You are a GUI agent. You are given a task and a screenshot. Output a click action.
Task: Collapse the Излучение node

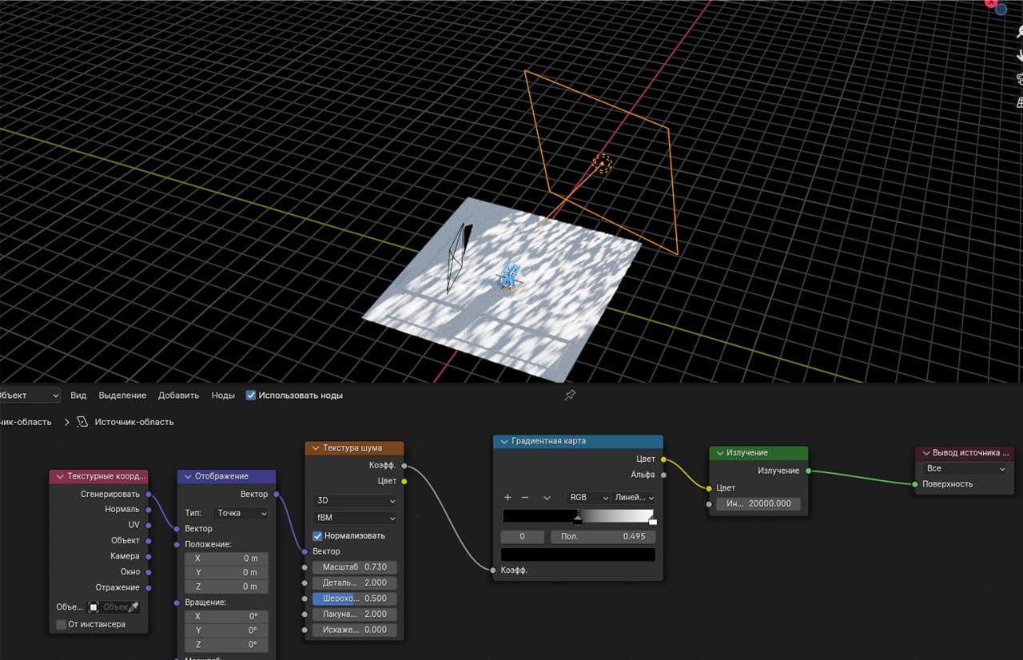pos(718,453)
